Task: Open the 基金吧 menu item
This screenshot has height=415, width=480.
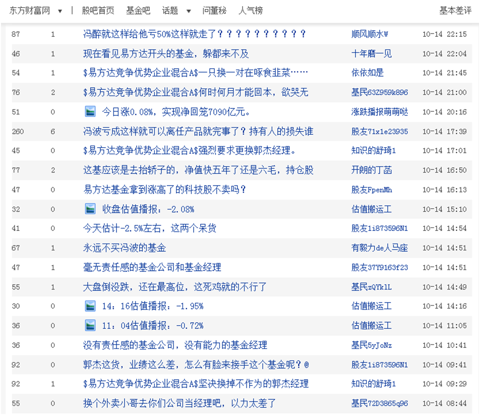Action: point(138,11)
